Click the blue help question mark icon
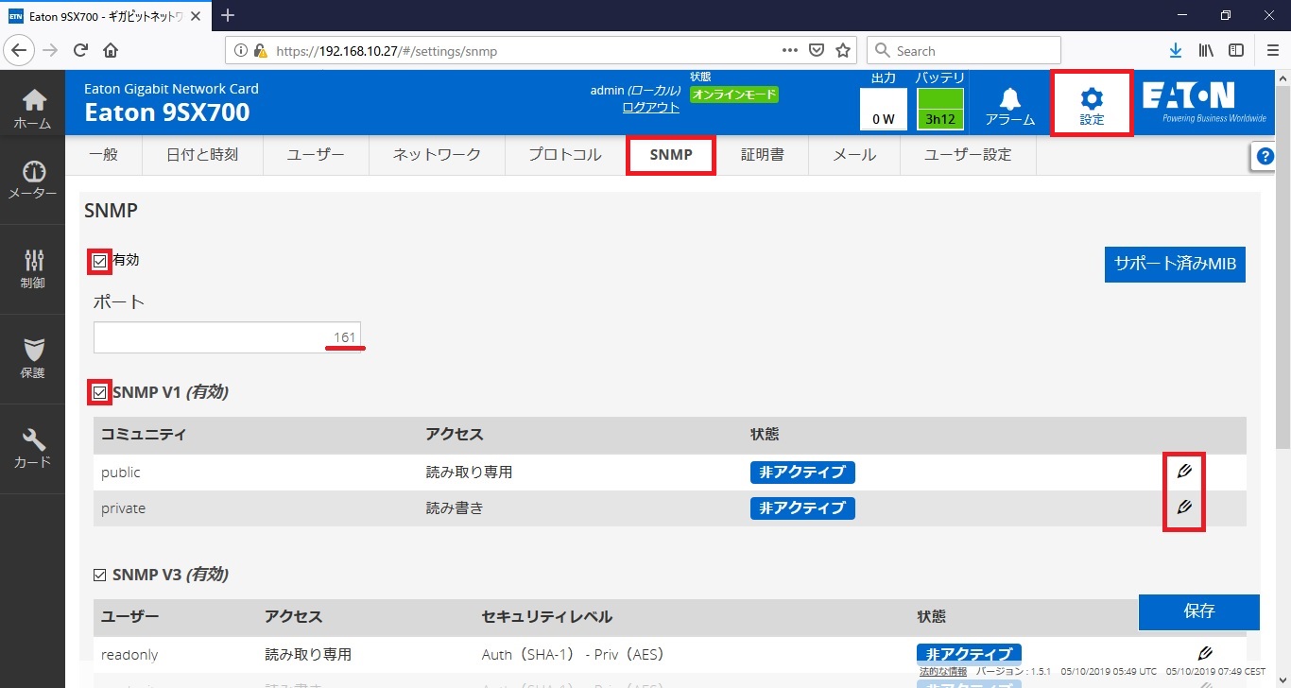This screenshot has height=688, width=1291. click(x=1265, y=158)
